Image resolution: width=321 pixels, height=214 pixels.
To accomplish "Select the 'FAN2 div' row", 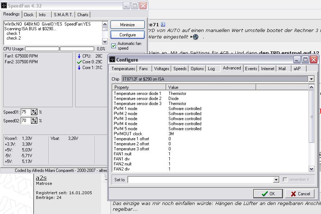I will (x=211, y=169).
